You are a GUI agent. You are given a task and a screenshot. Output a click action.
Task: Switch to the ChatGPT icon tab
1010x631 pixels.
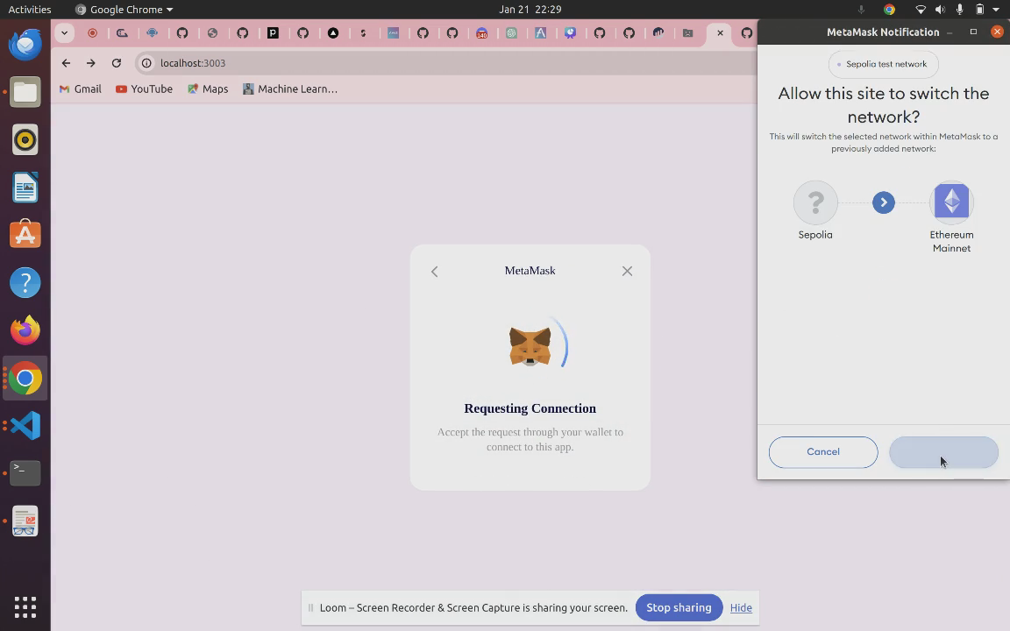coord(511,32)
